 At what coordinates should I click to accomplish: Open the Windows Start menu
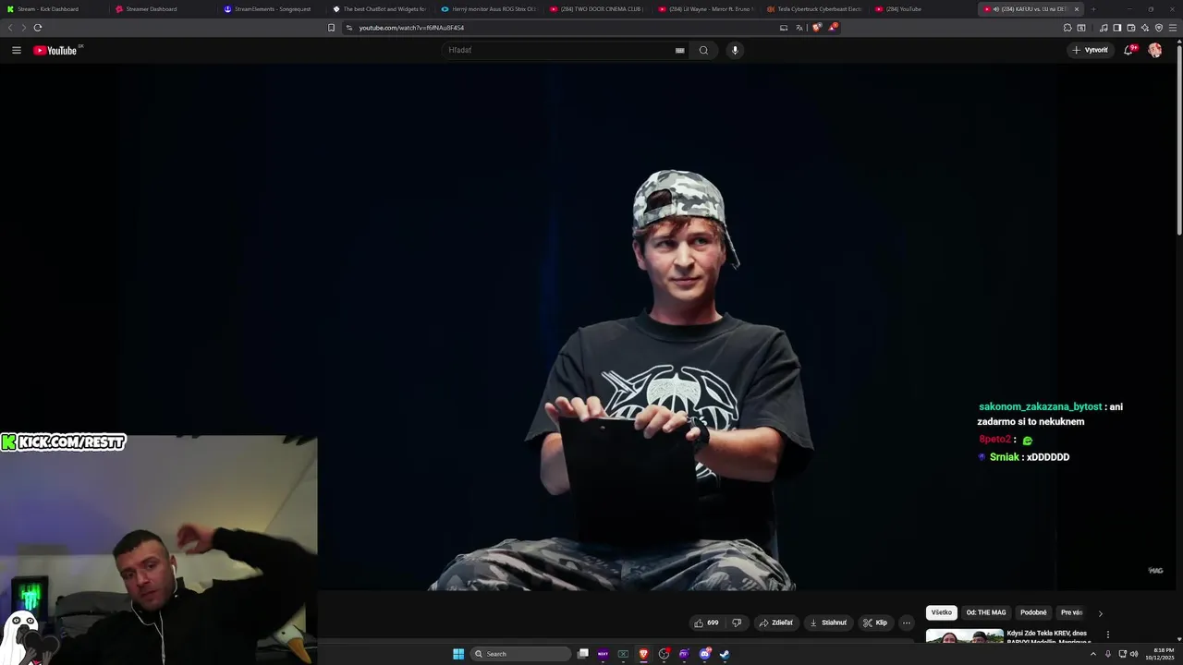pyautogui.click(x=458, y=654)
